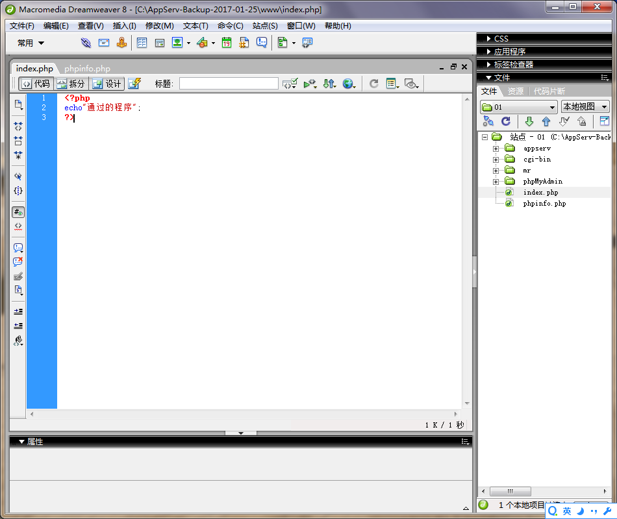Insert the date with the calendar icon
This screenshot has height=519, width=617.
tap(227, 42)
